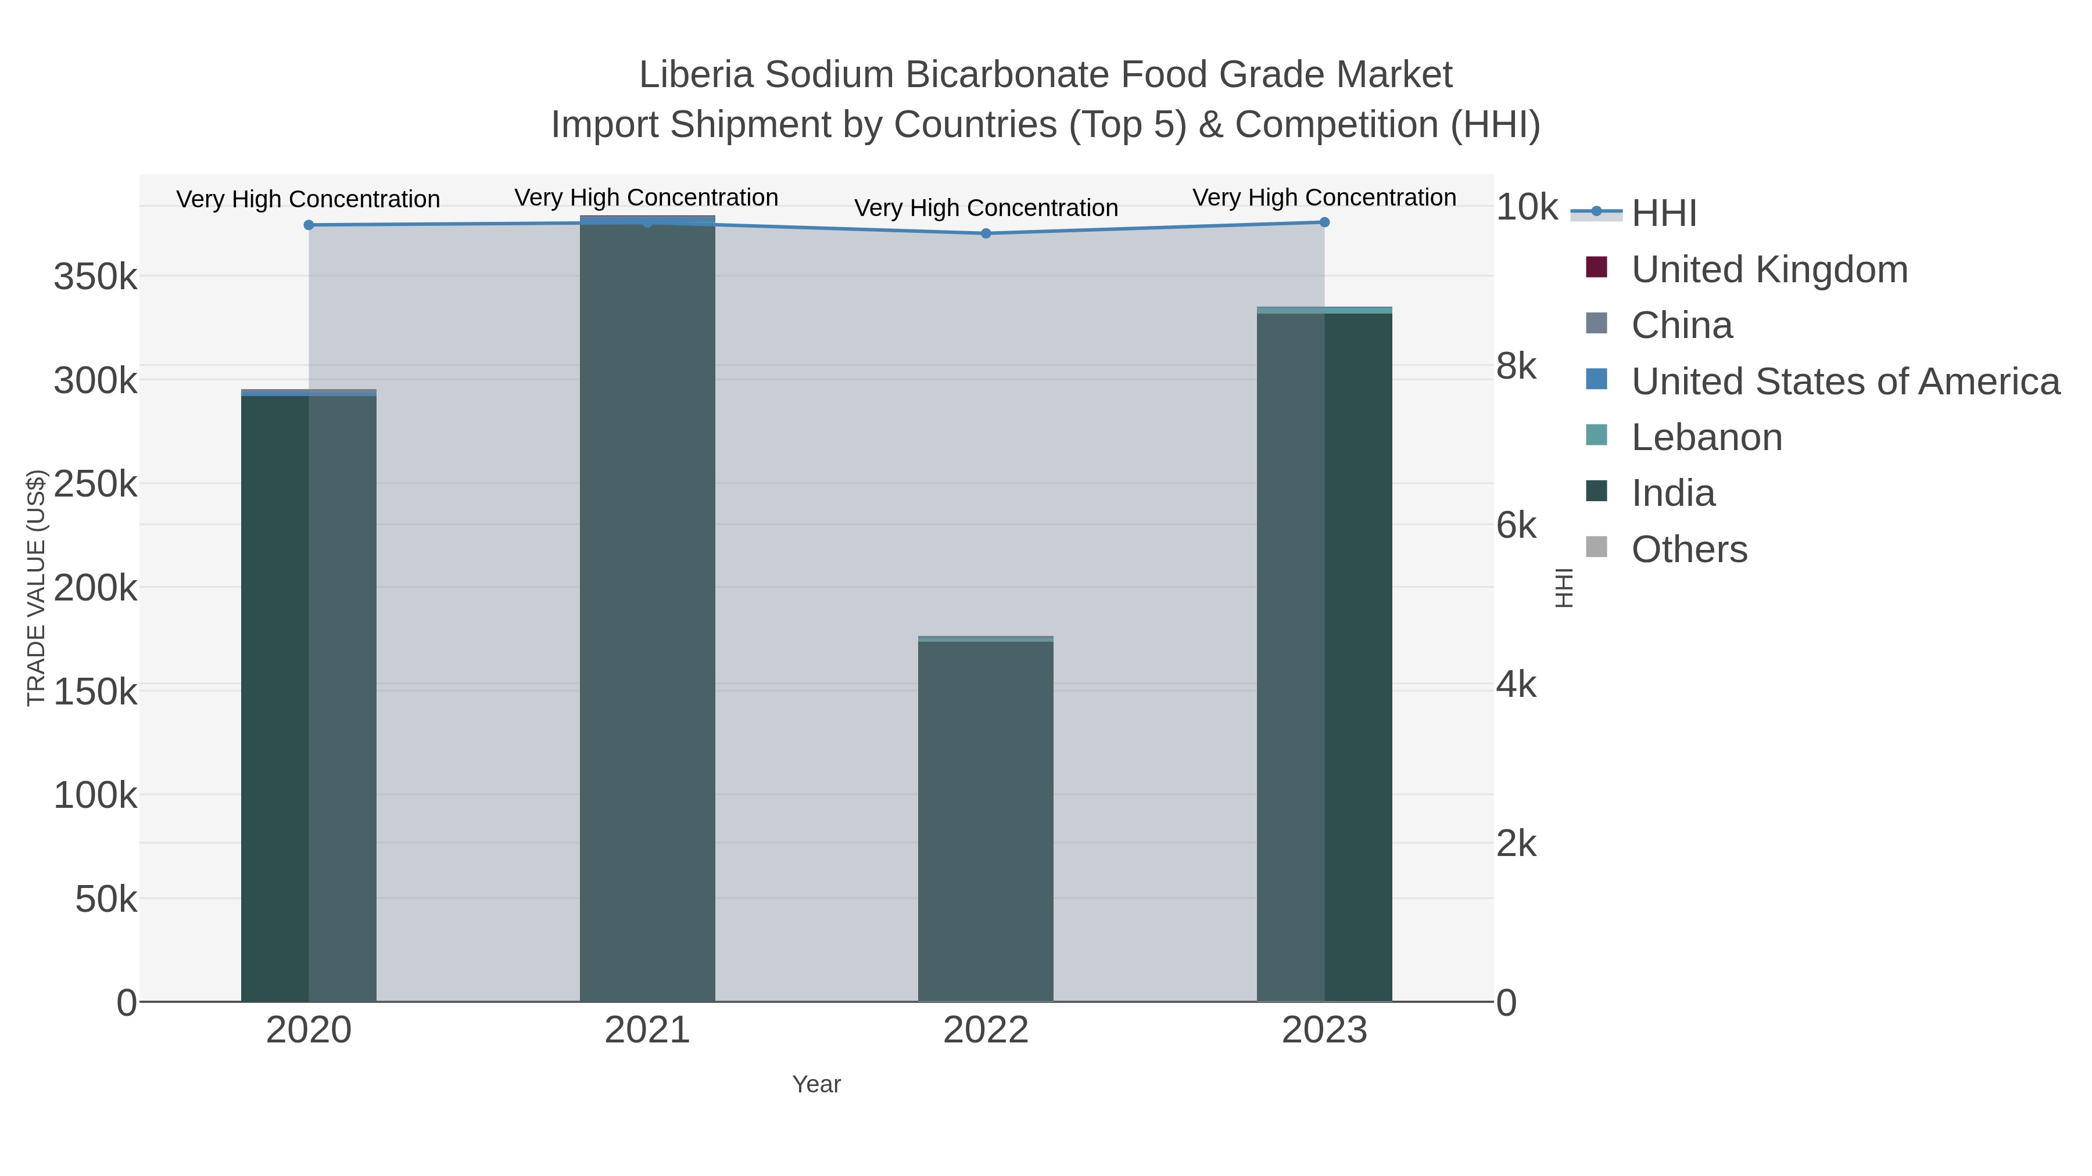The image size is (2092, 1176).
Task: Click the Liberia Sodium Bicarbonate chart title
Action: coord(1046,75)
